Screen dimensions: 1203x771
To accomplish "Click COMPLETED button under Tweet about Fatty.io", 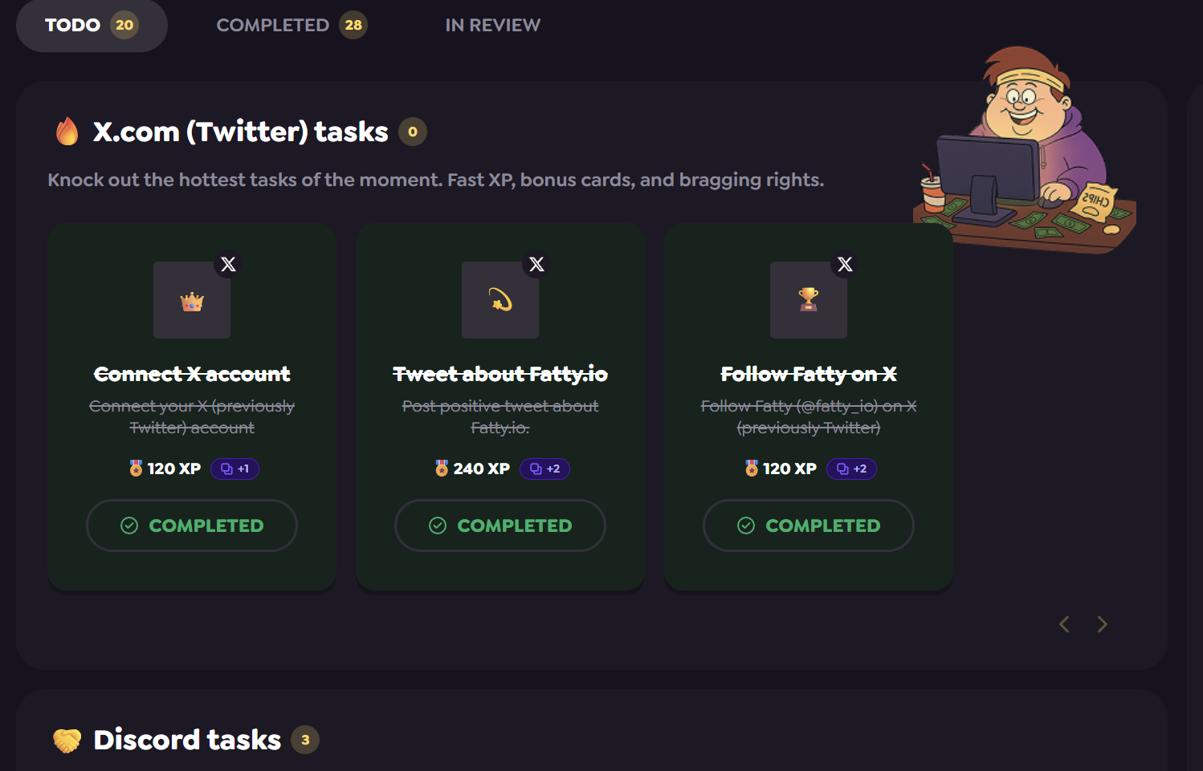I will click(x=500, y=525).
